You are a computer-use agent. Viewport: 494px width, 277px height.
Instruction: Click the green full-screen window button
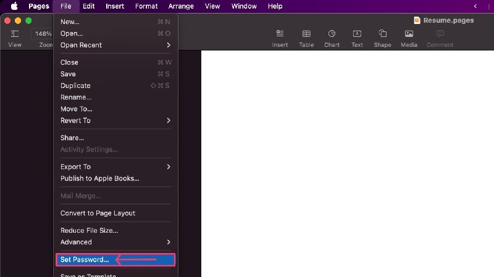[x=28, y=21]
